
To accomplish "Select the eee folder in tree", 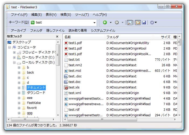I will click(30, 98).
